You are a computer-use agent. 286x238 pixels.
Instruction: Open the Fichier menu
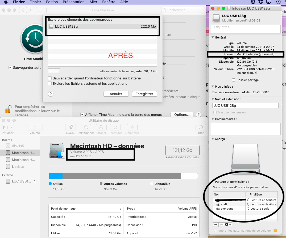coord(35,2)
